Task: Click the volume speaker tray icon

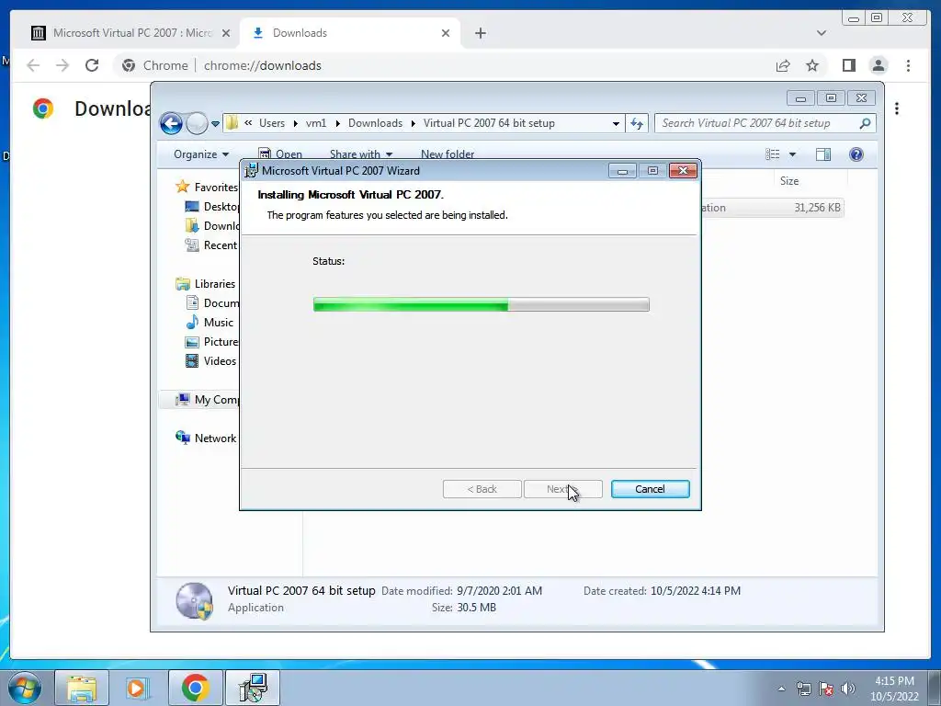Action: pos(848,689)
